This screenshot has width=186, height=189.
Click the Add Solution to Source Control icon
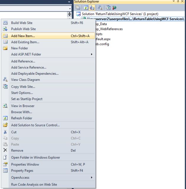(x=5, y=125)
